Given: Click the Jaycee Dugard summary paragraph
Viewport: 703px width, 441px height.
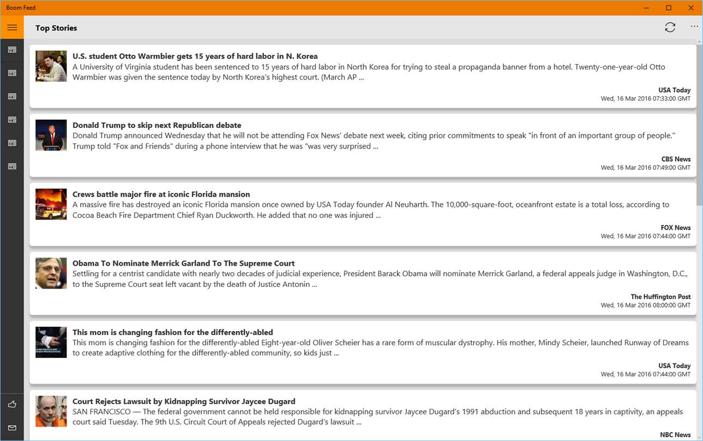Looking at the screenshot, I should pos(377,417).
